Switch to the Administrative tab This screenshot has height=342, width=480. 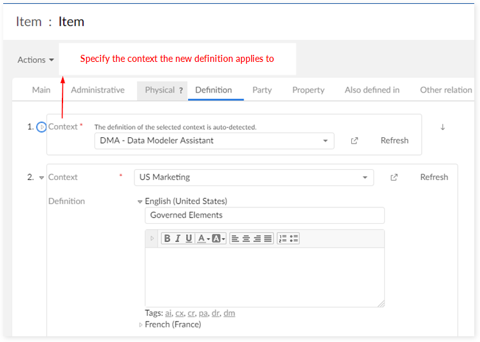[98, 90]
